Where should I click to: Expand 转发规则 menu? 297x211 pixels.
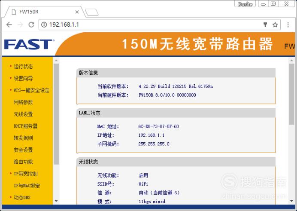(23, 138)
